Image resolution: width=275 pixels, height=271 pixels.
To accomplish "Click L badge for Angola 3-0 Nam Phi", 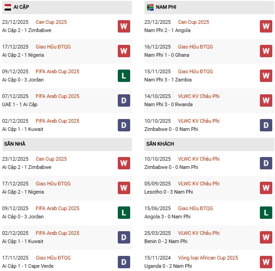I will click(x=266, y=212).
